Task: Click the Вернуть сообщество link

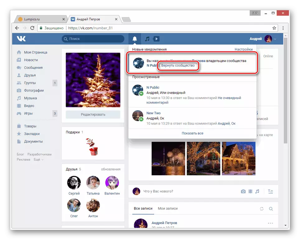Action: [x=178, y=66]
